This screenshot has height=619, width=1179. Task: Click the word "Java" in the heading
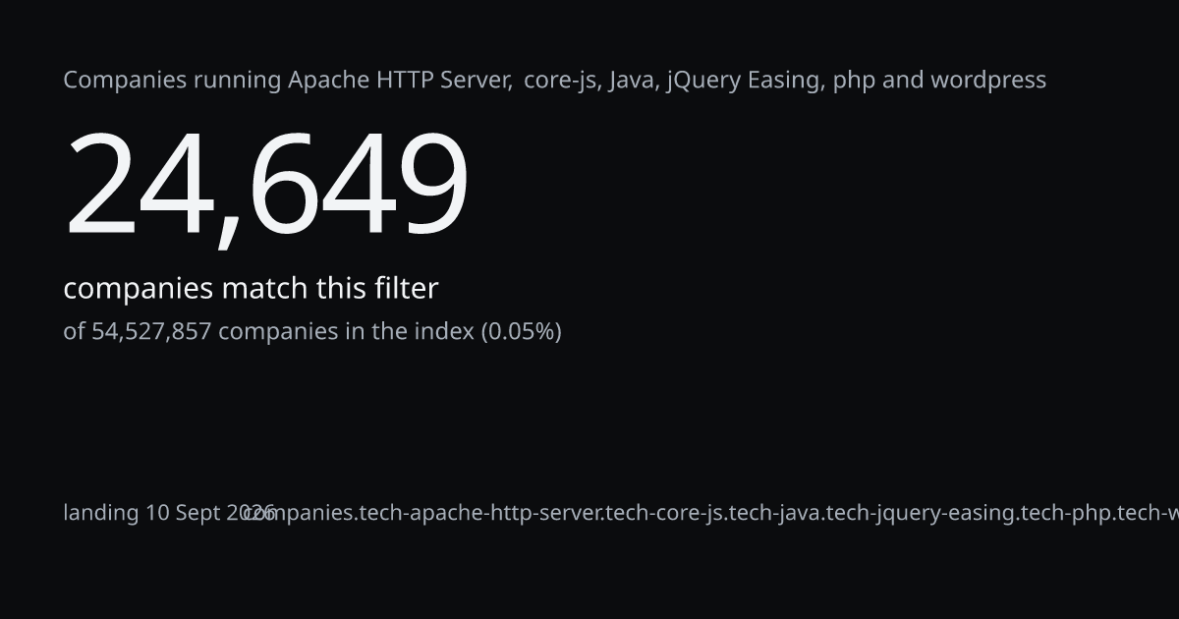point(631,81)
